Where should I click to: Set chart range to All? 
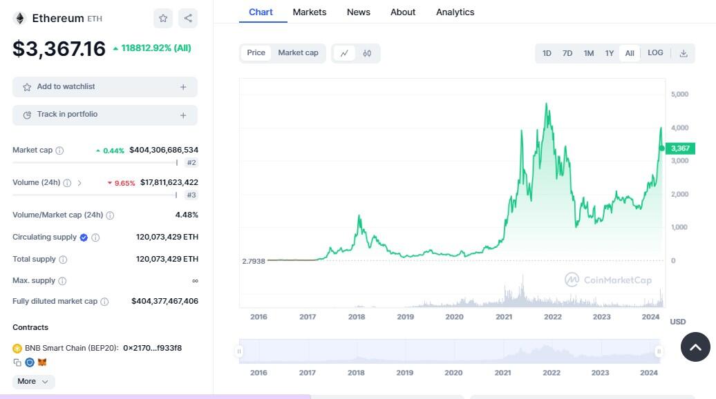[x=630, y=53]
